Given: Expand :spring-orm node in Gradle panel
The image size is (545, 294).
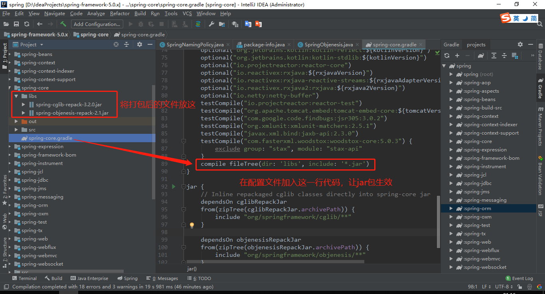Looking at the screenshot, I should (x=451, y=209).
